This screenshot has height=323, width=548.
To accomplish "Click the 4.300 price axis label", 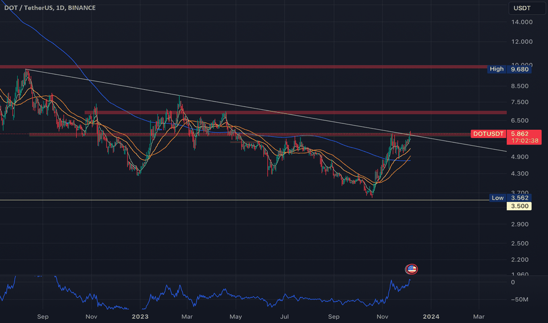I will click(520, 174).
